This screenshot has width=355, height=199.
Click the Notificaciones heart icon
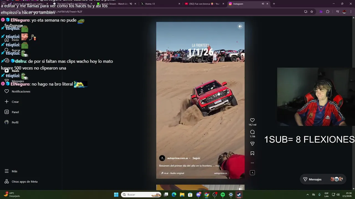tap(7, 91)
